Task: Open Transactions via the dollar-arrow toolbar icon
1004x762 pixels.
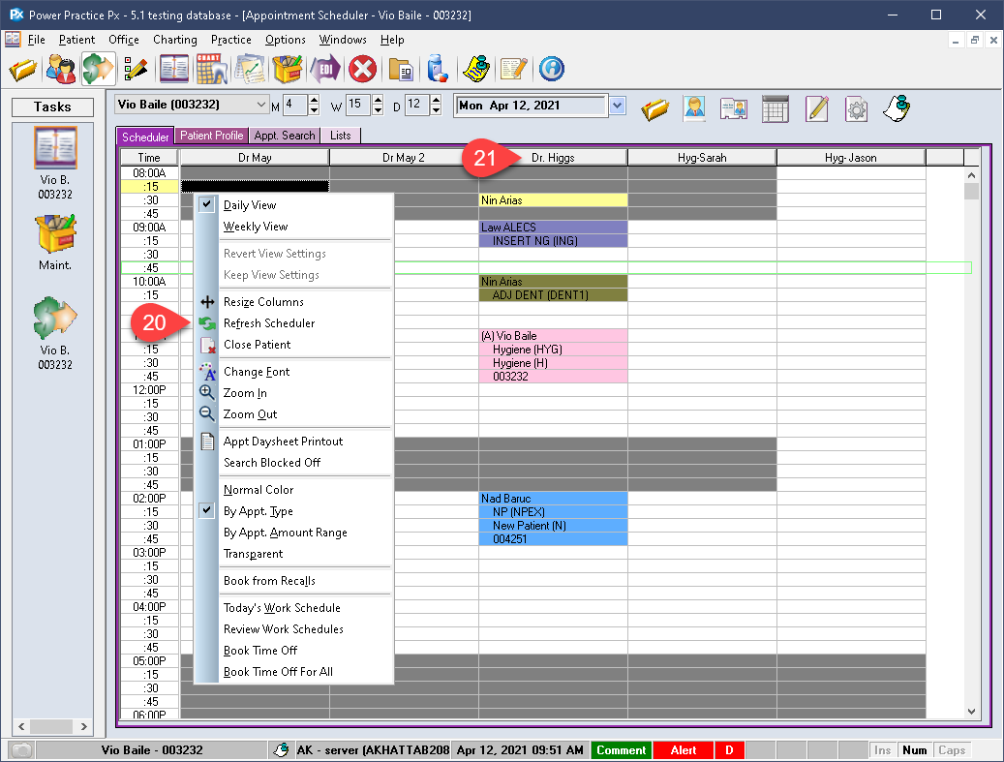Action: click(x=98, y=69)
